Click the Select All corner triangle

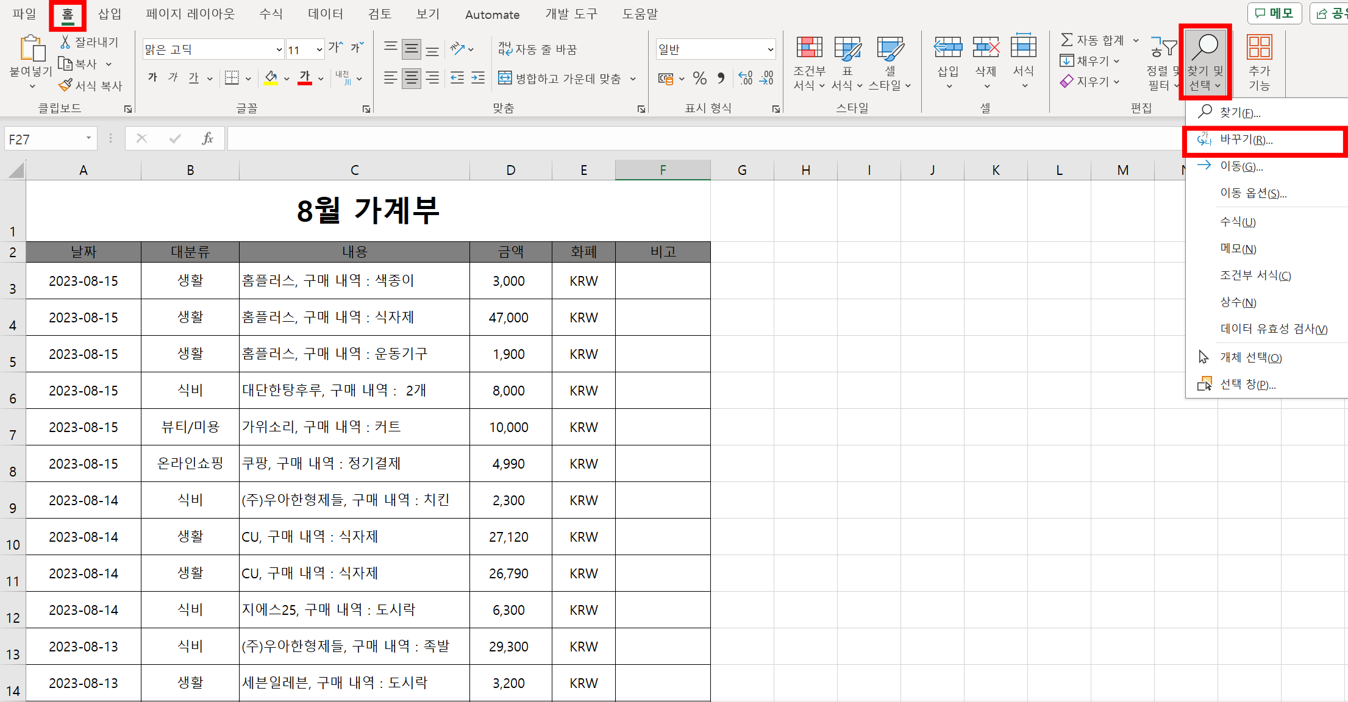click(15, 170)
